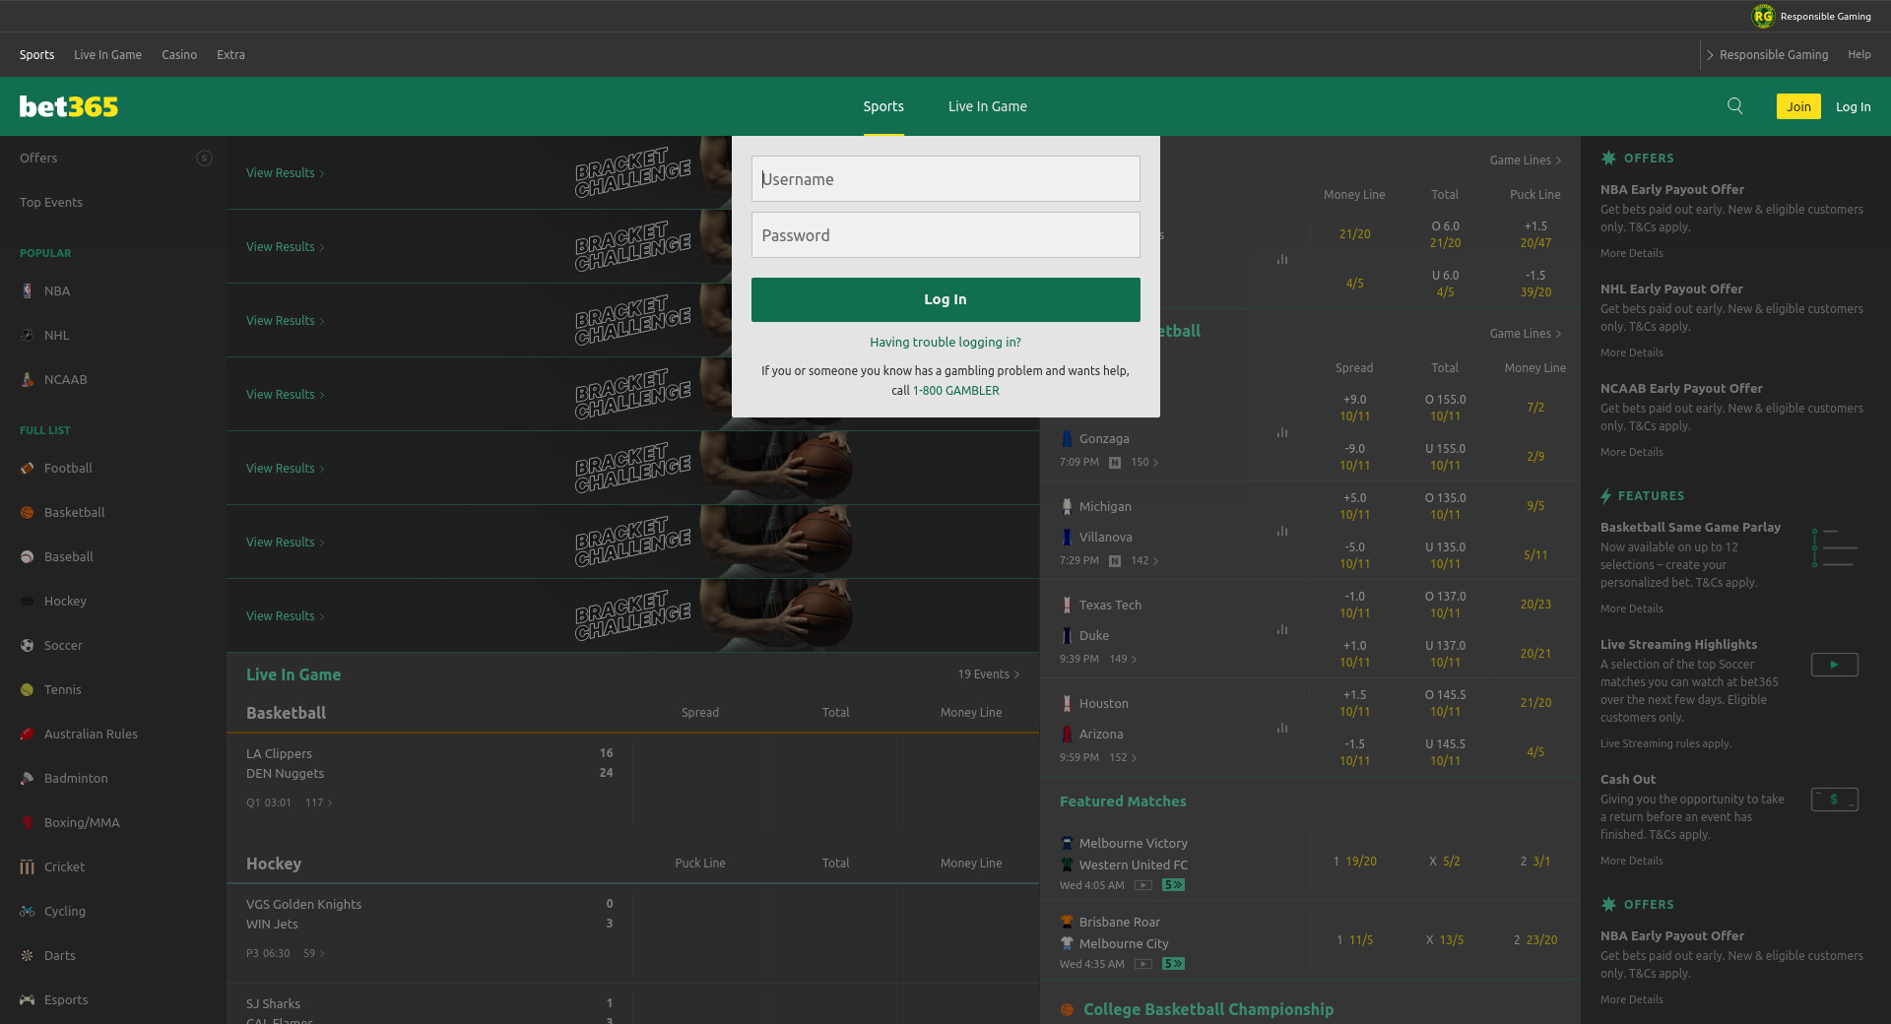This screenshot has height=1024, width=1891.
Task: Open Having trouble logging in link
Action: coord(945,343)
